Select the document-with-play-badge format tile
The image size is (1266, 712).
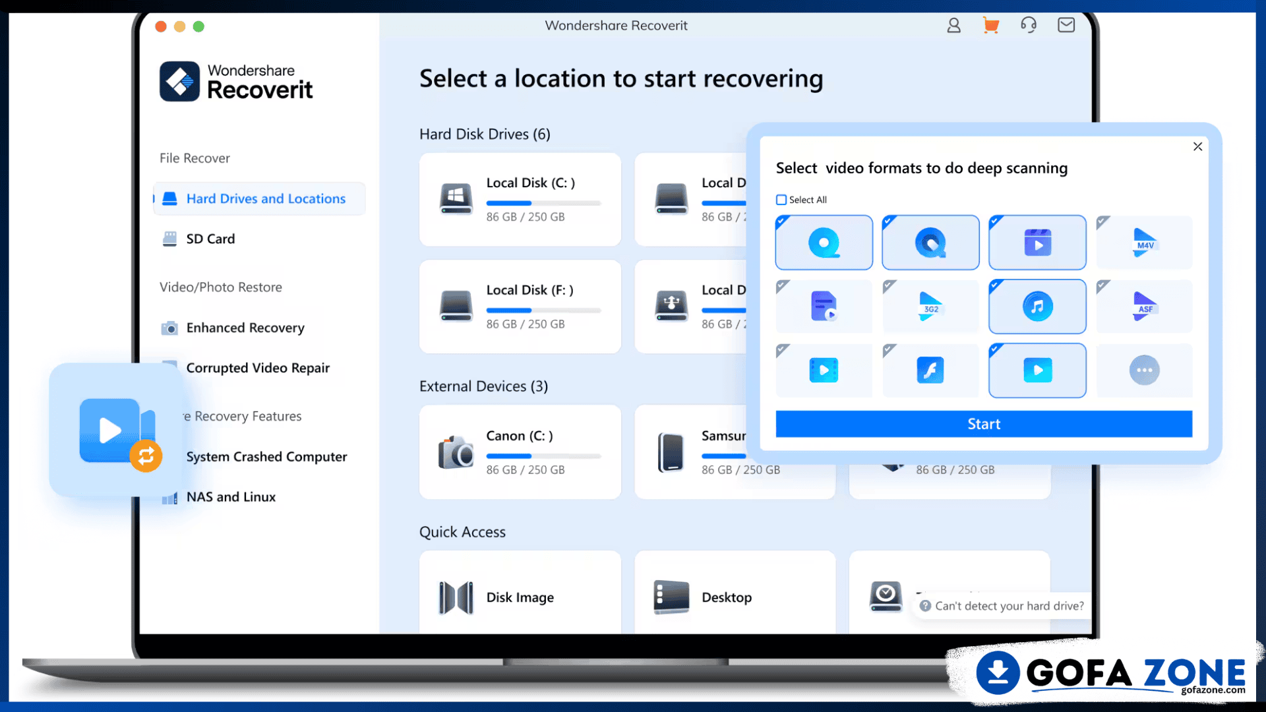(x=824, y=307)
